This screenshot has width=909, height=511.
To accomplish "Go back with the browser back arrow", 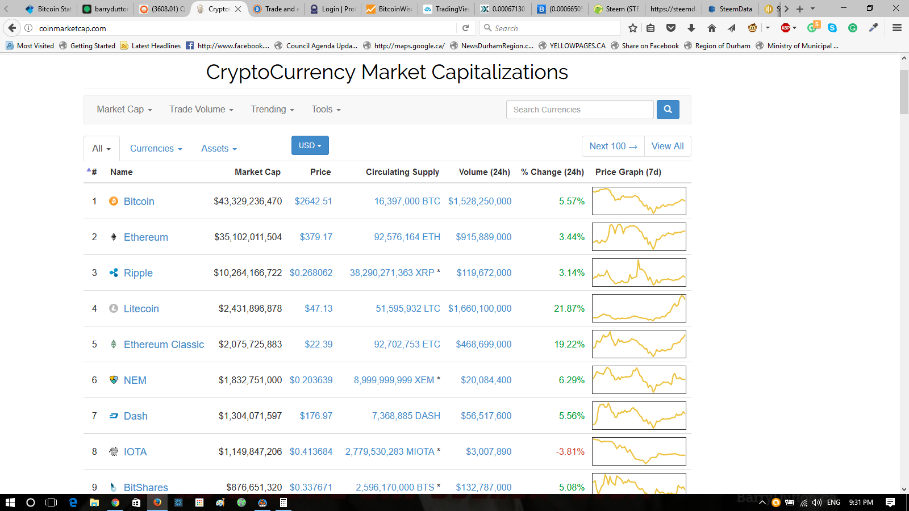I will [12, 28].
